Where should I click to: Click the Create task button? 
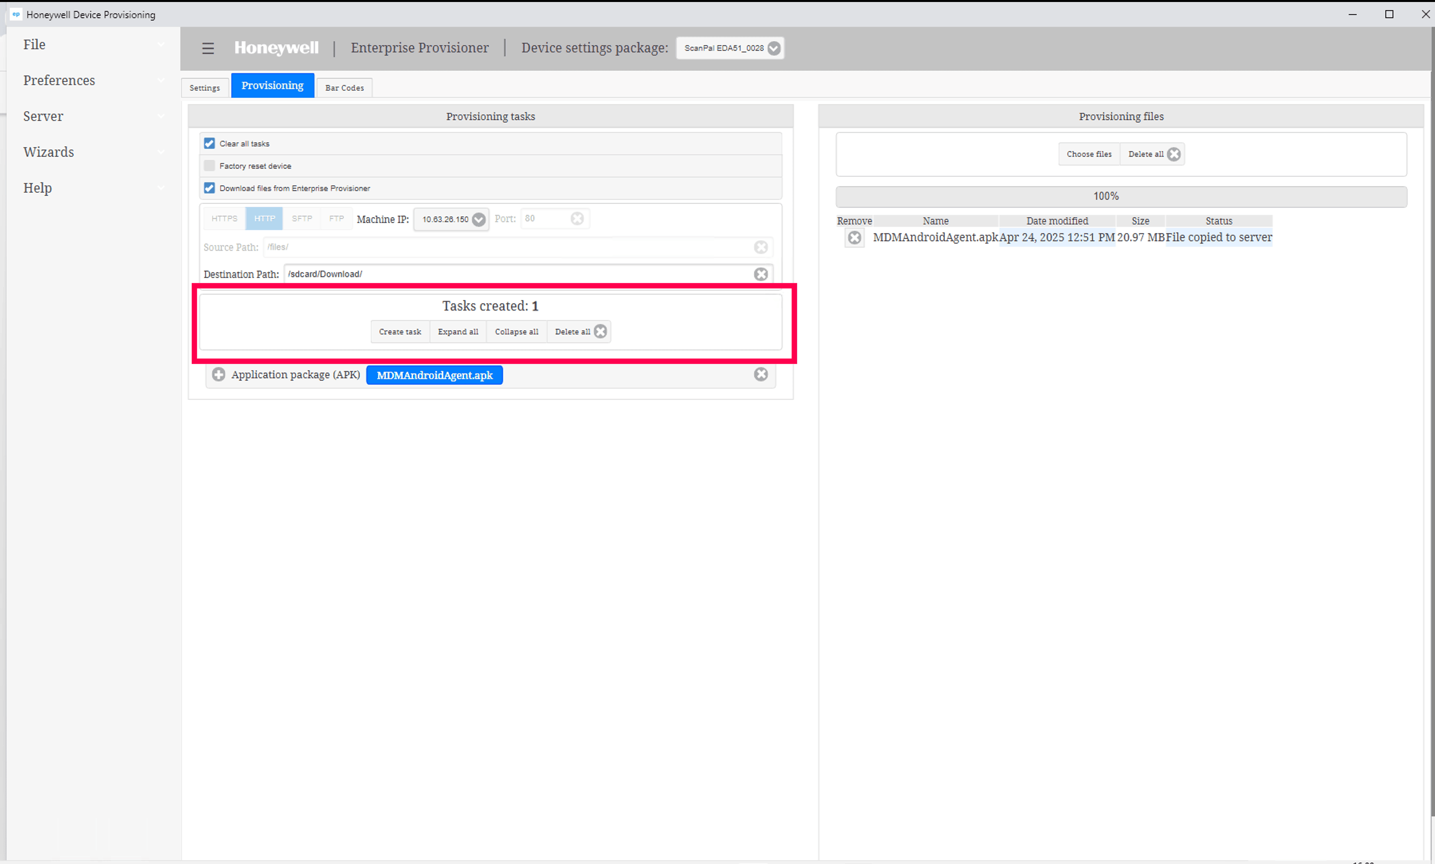pos(399,332)
